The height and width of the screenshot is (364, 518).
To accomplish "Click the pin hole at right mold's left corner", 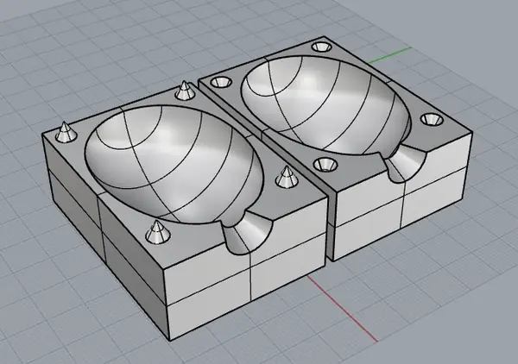I will pos(221,82).
